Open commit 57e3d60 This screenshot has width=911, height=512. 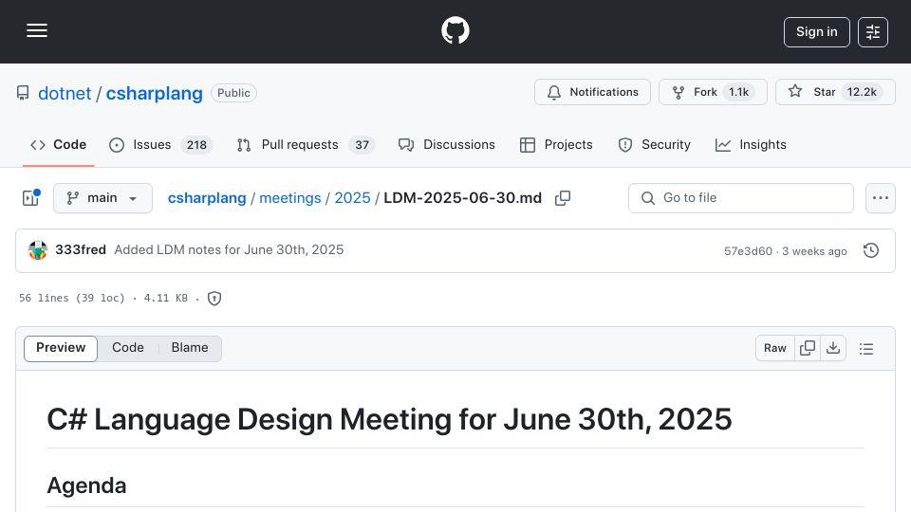(x=748, y=251)
